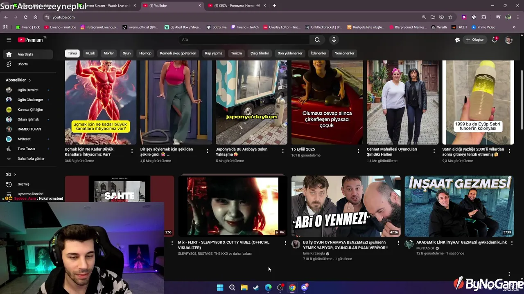The width and height of the screenshot is (524, 294).
Task: Click the browser home icon
Action: [35, 17]
